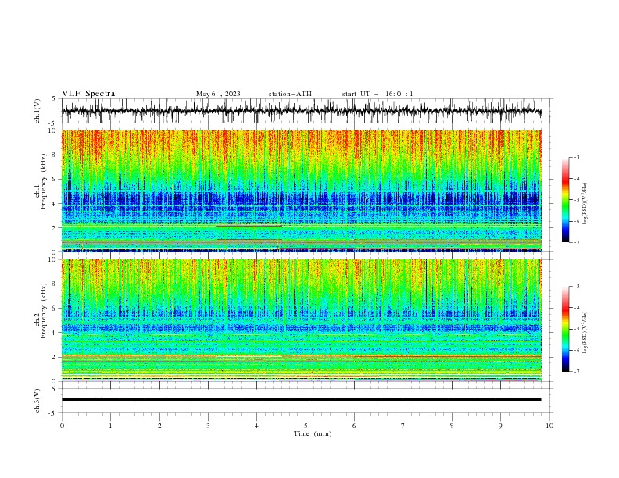Click the "Time (min)" x-axis label

pos(313,433)
